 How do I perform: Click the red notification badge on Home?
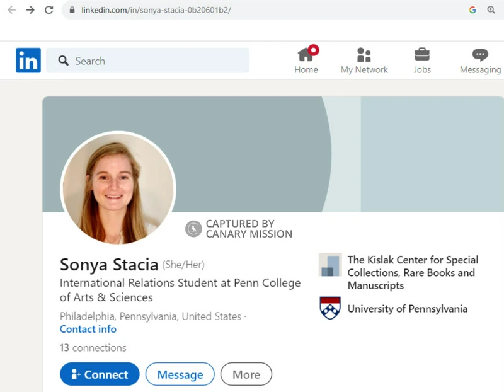[x=313, y=50]
